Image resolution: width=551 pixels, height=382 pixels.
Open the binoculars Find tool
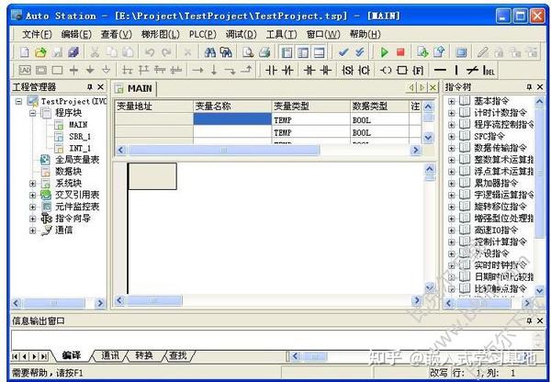[x=210, y=52]
